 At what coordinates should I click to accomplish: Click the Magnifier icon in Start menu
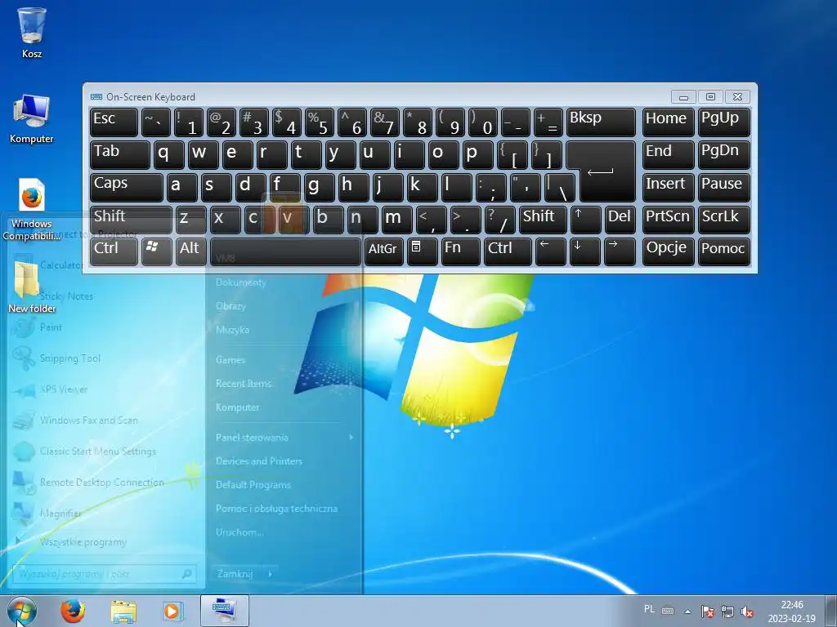pyautogui.click(x=24, y=513)
